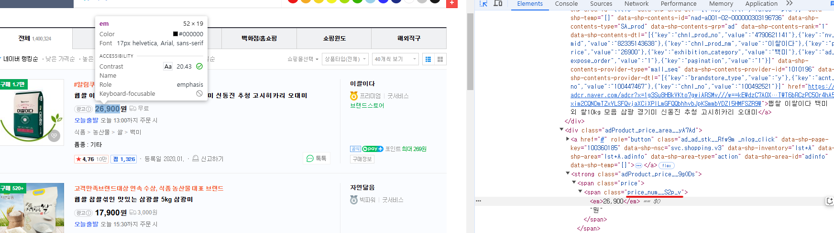This screenshot has width=834, height=233.
Task: Open the Application tab
Action: coord(761,4)
